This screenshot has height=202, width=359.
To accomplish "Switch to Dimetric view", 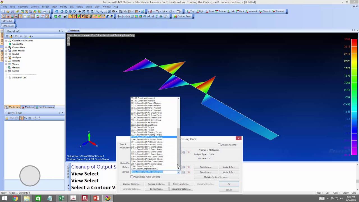I will (265, 12).
